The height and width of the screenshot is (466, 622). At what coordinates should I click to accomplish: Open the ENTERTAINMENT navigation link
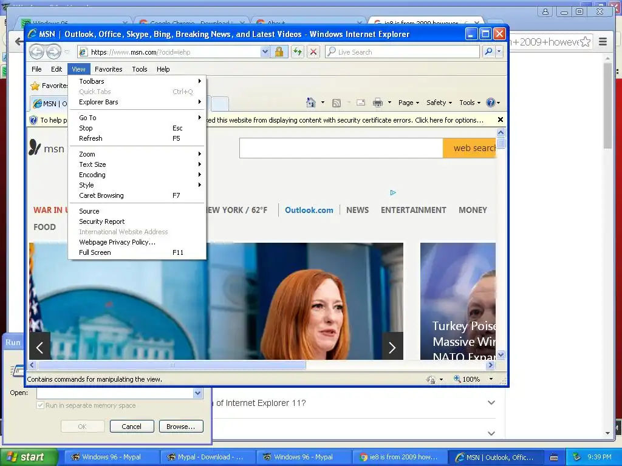point(413,210)
